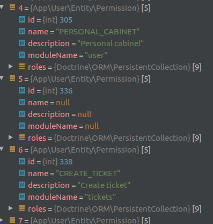
Task: Select the moduleName "tickets" row
Action: coord(106,197)
